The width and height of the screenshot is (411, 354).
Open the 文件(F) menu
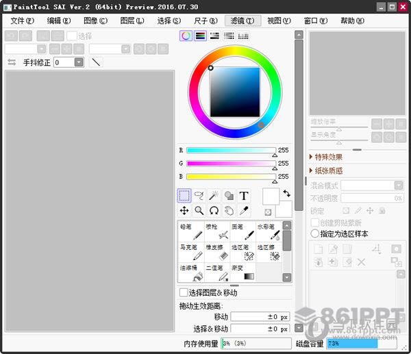click(x=23, y=21)
